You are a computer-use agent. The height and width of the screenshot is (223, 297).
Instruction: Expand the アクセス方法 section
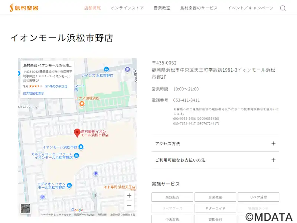pos(215,143)
